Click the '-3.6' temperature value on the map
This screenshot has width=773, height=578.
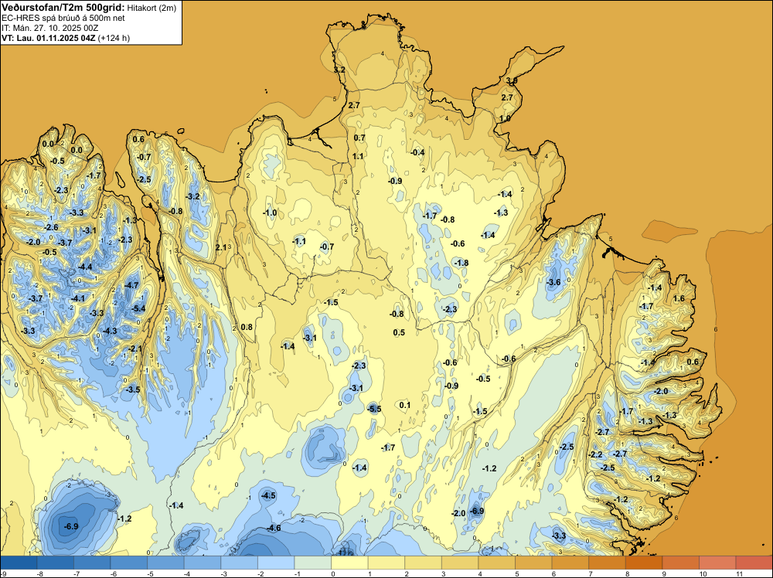click(553, 282)
